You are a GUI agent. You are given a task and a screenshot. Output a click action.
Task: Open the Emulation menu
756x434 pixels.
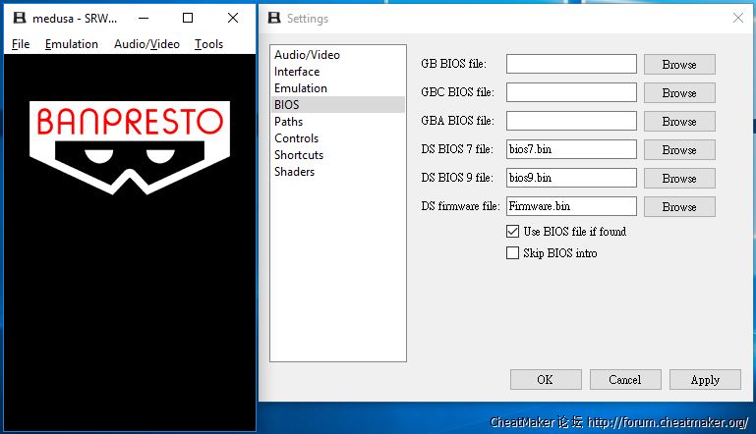(72, 44)
